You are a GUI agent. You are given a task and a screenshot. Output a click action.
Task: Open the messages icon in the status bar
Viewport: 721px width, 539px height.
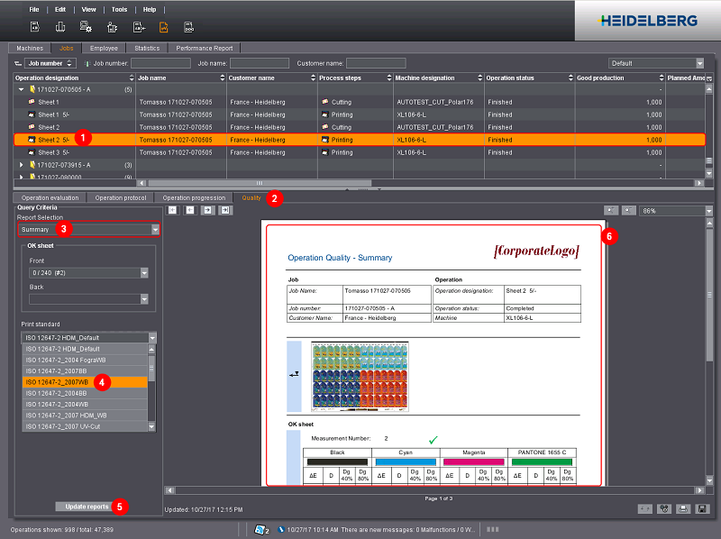[262, 528]
